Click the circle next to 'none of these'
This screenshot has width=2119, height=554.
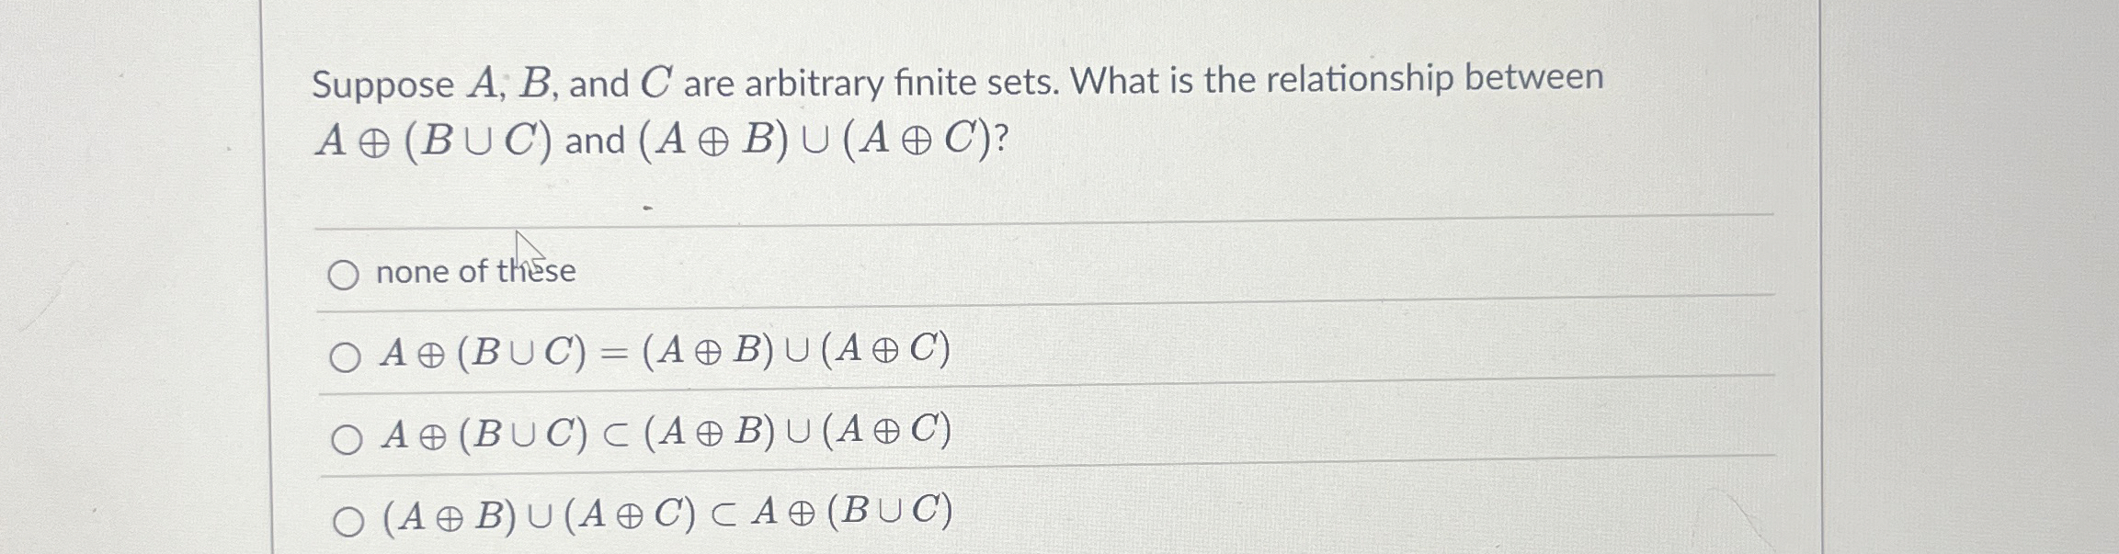[345, 274]
